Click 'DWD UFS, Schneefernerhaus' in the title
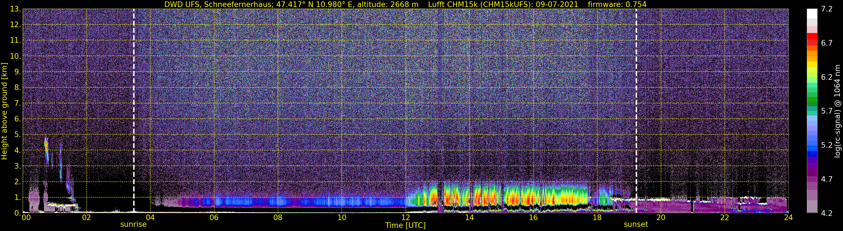 tap(218, 4)
